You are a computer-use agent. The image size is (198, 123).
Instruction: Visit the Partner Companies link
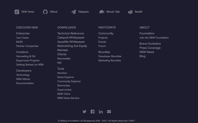click(x=27, y=46)
